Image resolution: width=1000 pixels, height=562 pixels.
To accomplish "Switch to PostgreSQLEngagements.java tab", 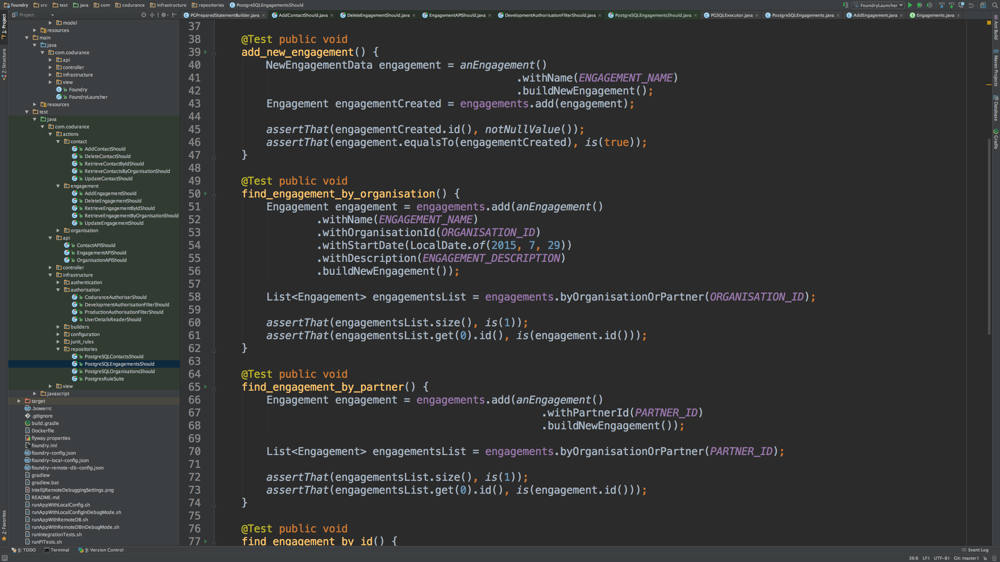I will pos(802,15).
